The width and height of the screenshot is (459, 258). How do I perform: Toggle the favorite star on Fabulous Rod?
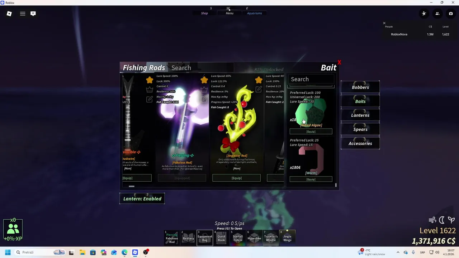click(x=204, y=80)
